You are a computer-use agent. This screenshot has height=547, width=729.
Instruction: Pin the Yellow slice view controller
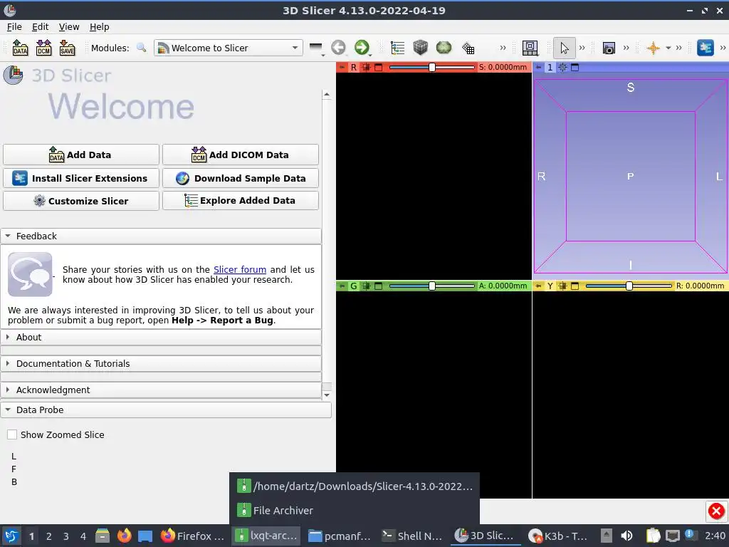[x=538, y=286]
